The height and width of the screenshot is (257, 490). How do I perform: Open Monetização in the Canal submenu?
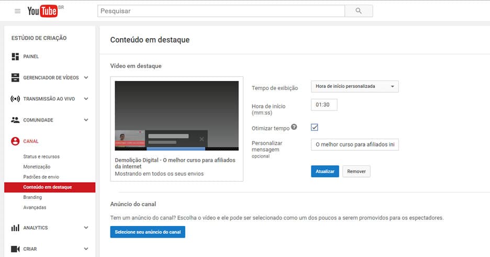pyautogui.click(x=37, y=166)
